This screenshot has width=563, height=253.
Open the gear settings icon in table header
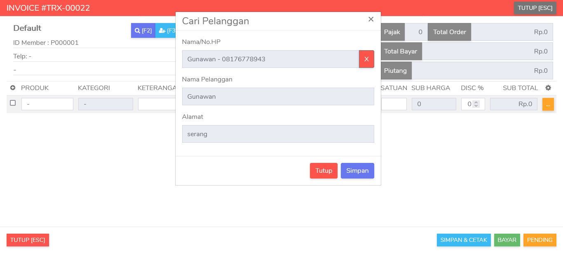point(548,88)
